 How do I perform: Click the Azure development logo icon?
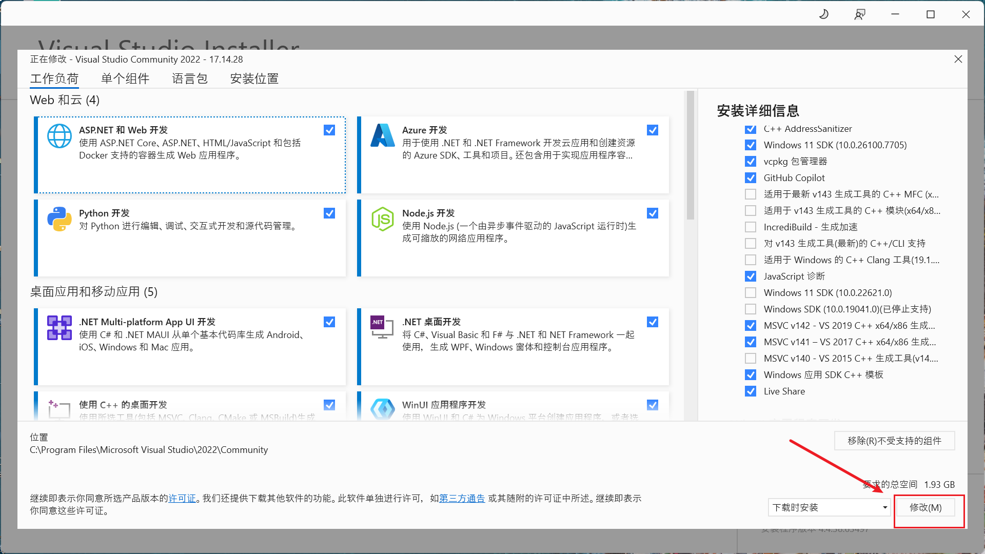383,135
